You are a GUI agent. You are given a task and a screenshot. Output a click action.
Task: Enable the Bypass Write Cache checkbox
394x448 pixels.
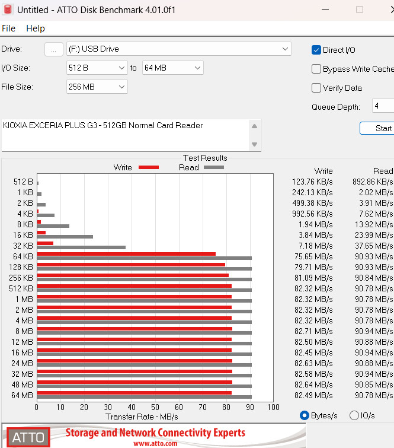(317, 69)
